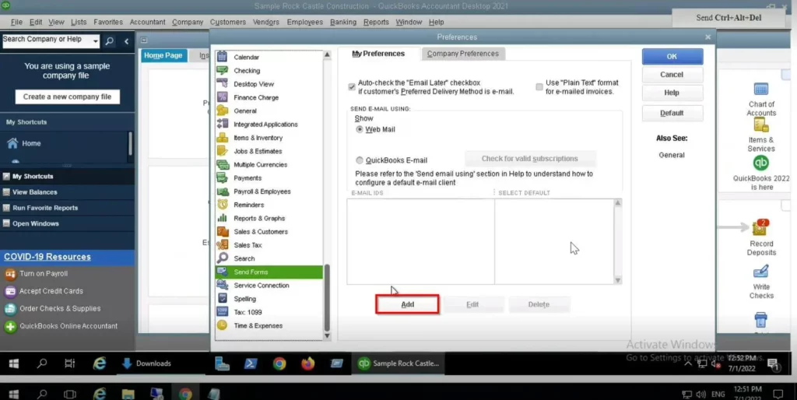Open Google Chrome from the taskbar
Screen dimensions: 797x400
tap(279, 363)
